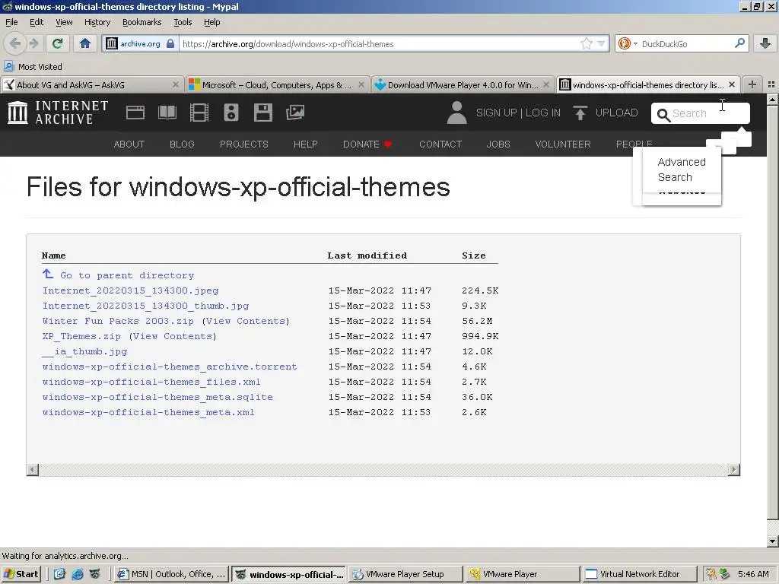View contents of XP_Themes.zip
The width and height of the screenshot is (779, 584).
pos(173,336)
